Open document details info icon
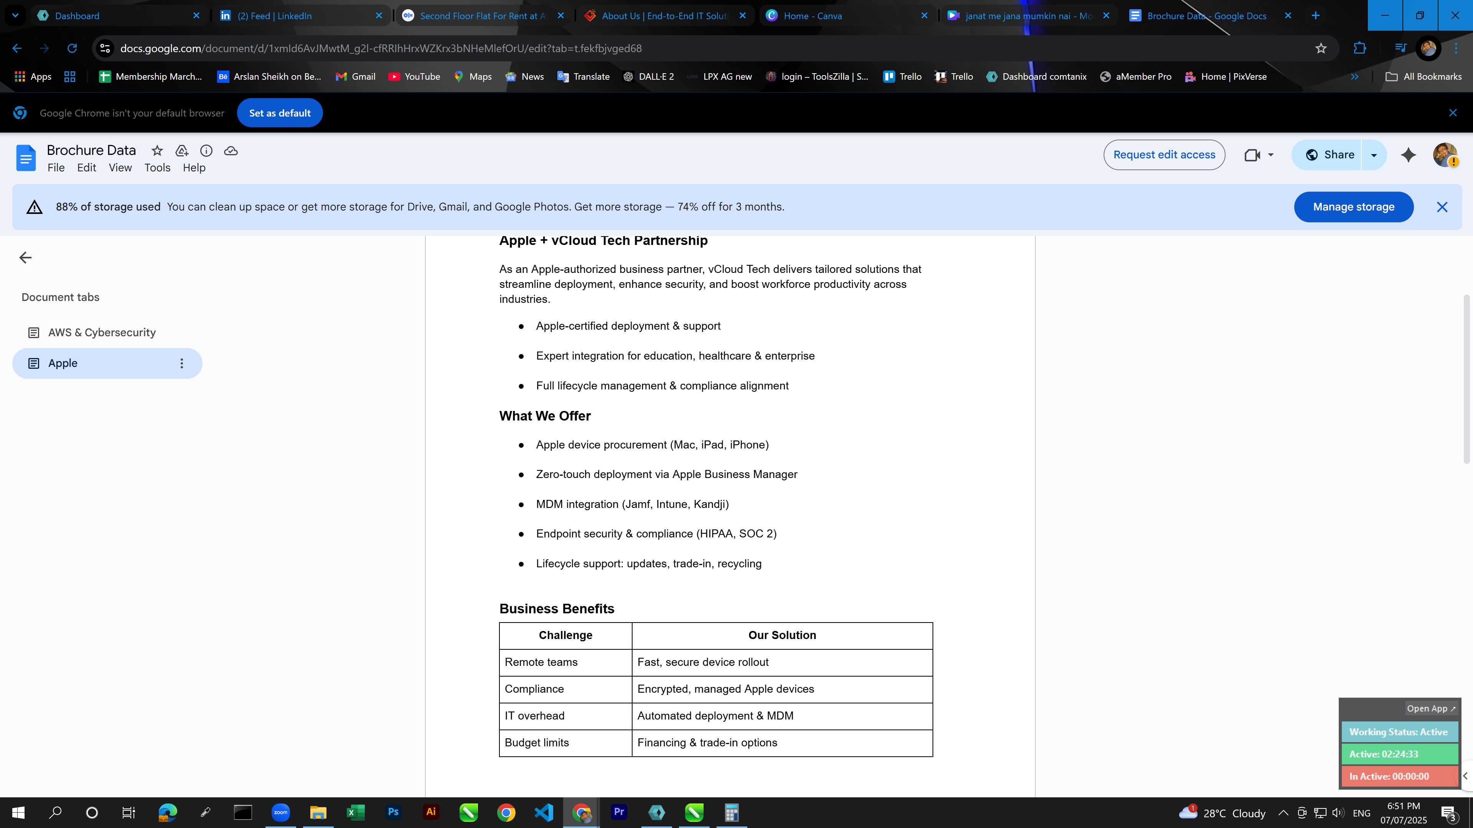The width and height of the screenshot is (1473, 828). click(206, 151)
